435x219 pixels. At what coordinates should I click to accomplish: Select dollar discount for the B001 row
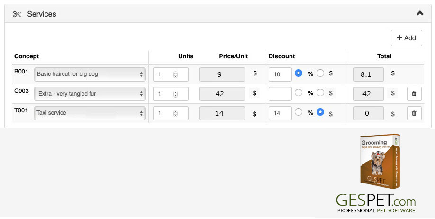click(320, 73)
